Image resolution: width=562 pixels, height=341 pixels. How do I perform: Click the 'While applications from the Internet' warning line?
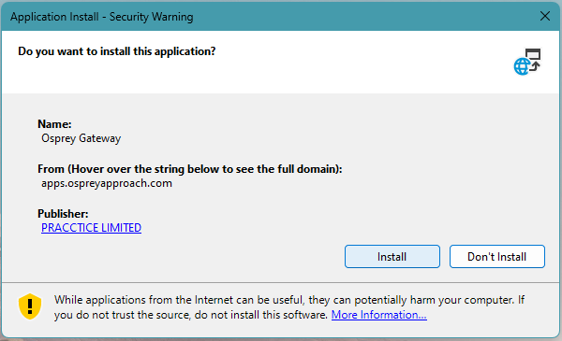[x=289, y=300]
